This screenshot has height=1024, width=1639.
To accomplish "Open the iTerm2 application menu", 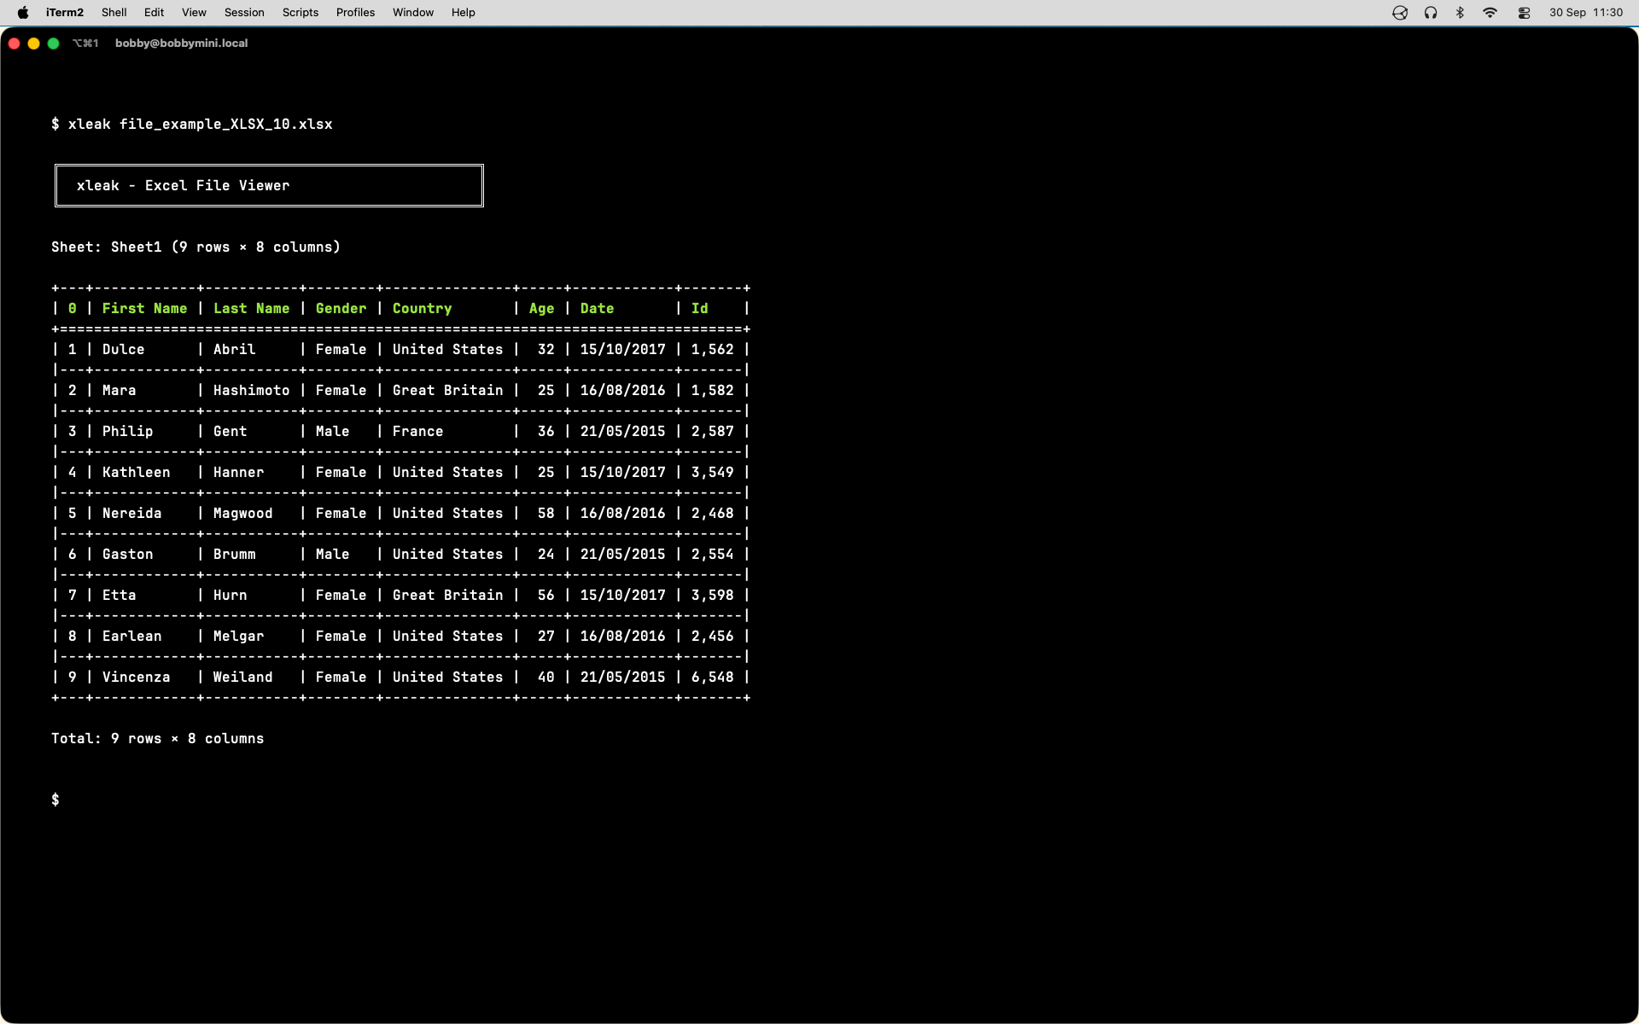I will 65,13.
